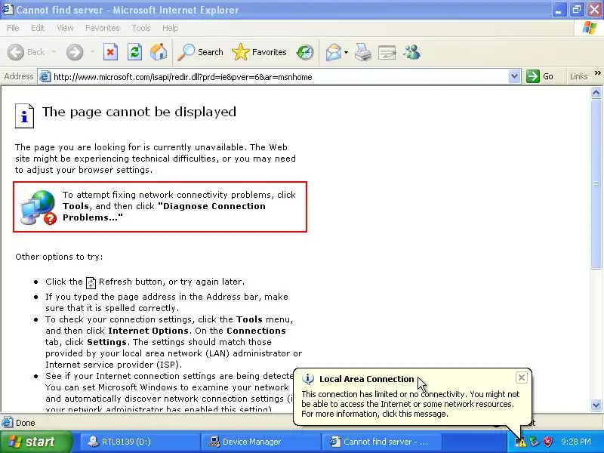Click the vertical scrollbar thumb
The image size is (604, 453).
(x=596, y=183)
